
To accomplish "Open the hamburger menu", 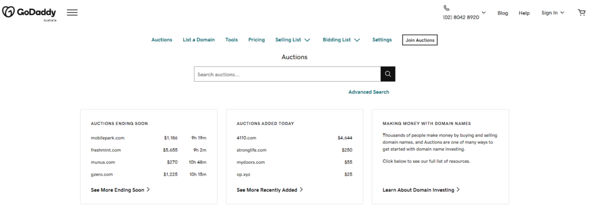I will coord(72,13).
